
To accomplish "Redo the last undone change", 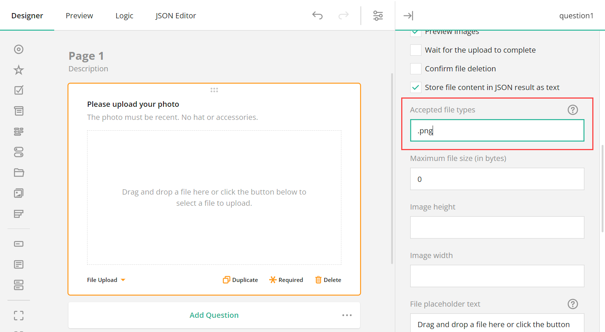I will tap(344, 15).
